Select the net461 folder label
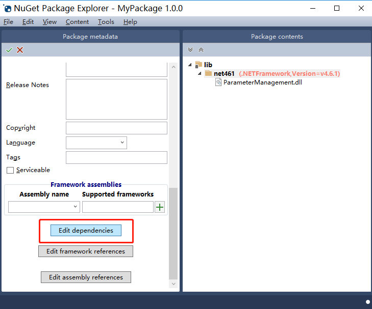The height and width of the screenshot is (309, 372). pos(224,74)
